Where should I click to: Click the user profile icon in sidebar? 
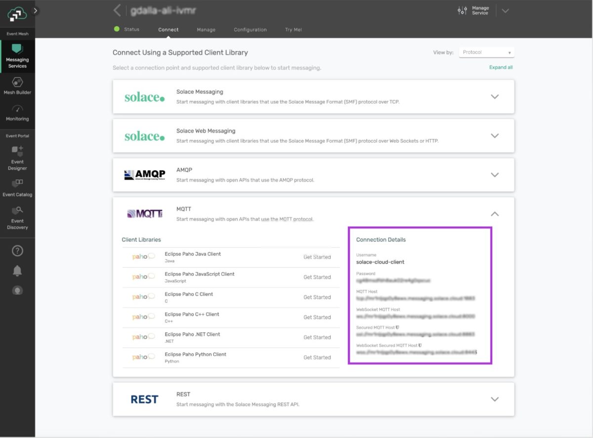[x=17, y=290]
